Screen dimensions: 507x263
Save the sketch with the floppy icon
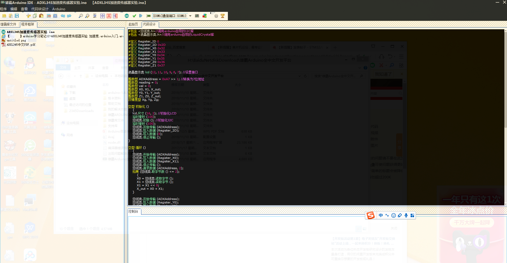point(17,16)
